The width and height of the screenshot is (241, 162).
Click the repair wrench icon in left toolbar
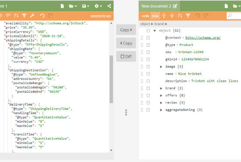(32, 15)
